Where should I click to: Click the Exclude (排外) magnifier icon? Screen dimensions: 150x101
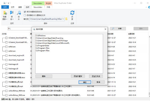click(x=19, y=13)
